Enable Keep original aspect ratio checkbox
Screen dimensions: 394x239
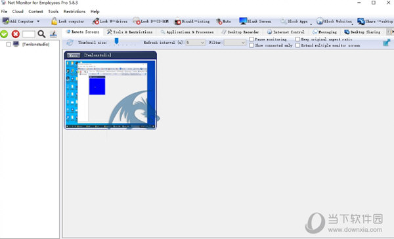click(297, 39)
